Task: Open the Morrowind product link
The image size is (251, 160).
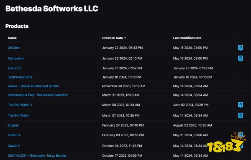Action: (15, 58)
